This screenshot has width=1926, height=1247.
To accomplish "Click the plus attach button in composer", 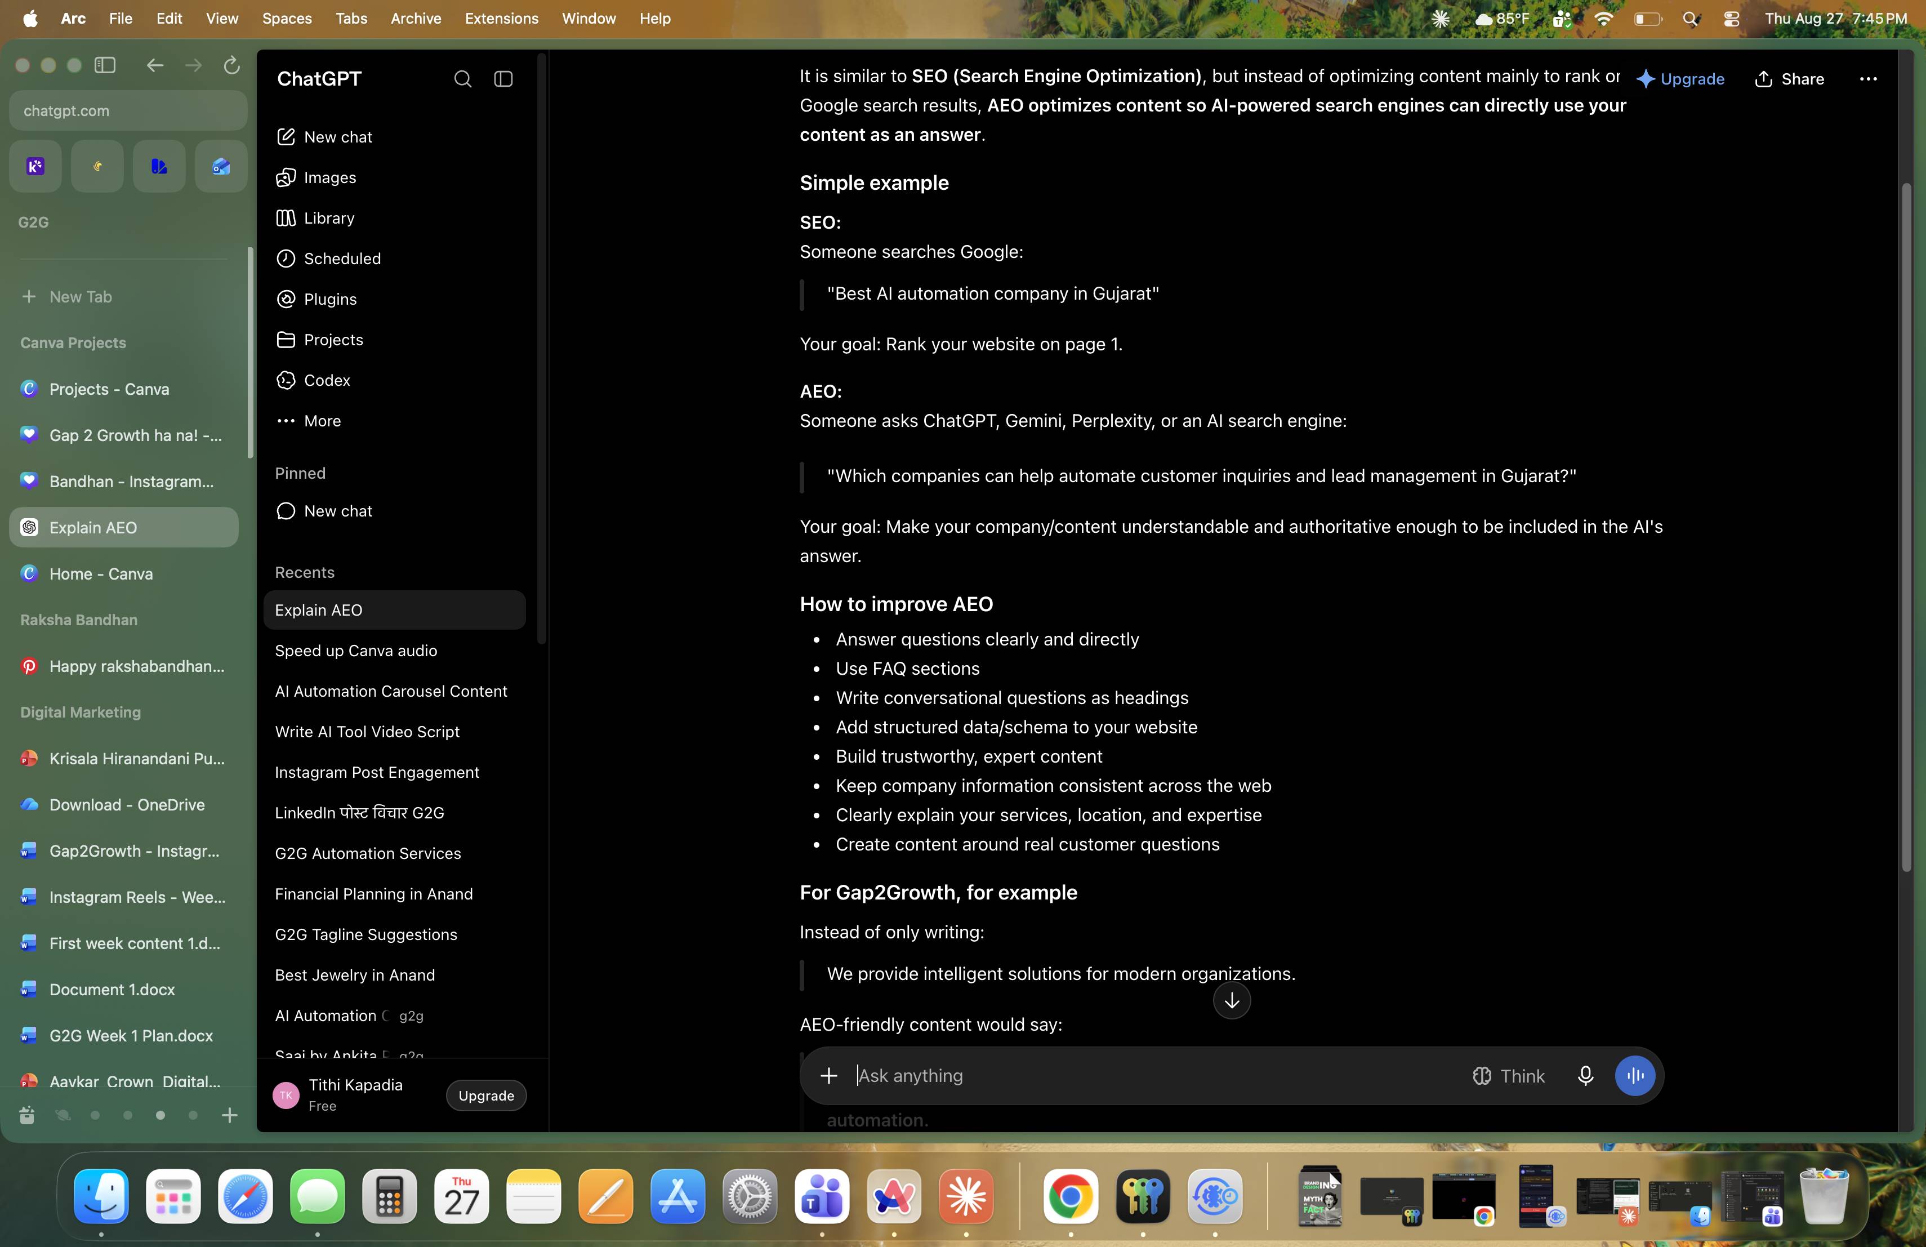I will click(x=828, y=1075).
